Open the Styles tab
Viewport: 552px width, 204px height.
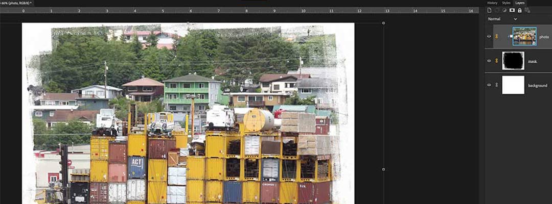coord(506,3)
